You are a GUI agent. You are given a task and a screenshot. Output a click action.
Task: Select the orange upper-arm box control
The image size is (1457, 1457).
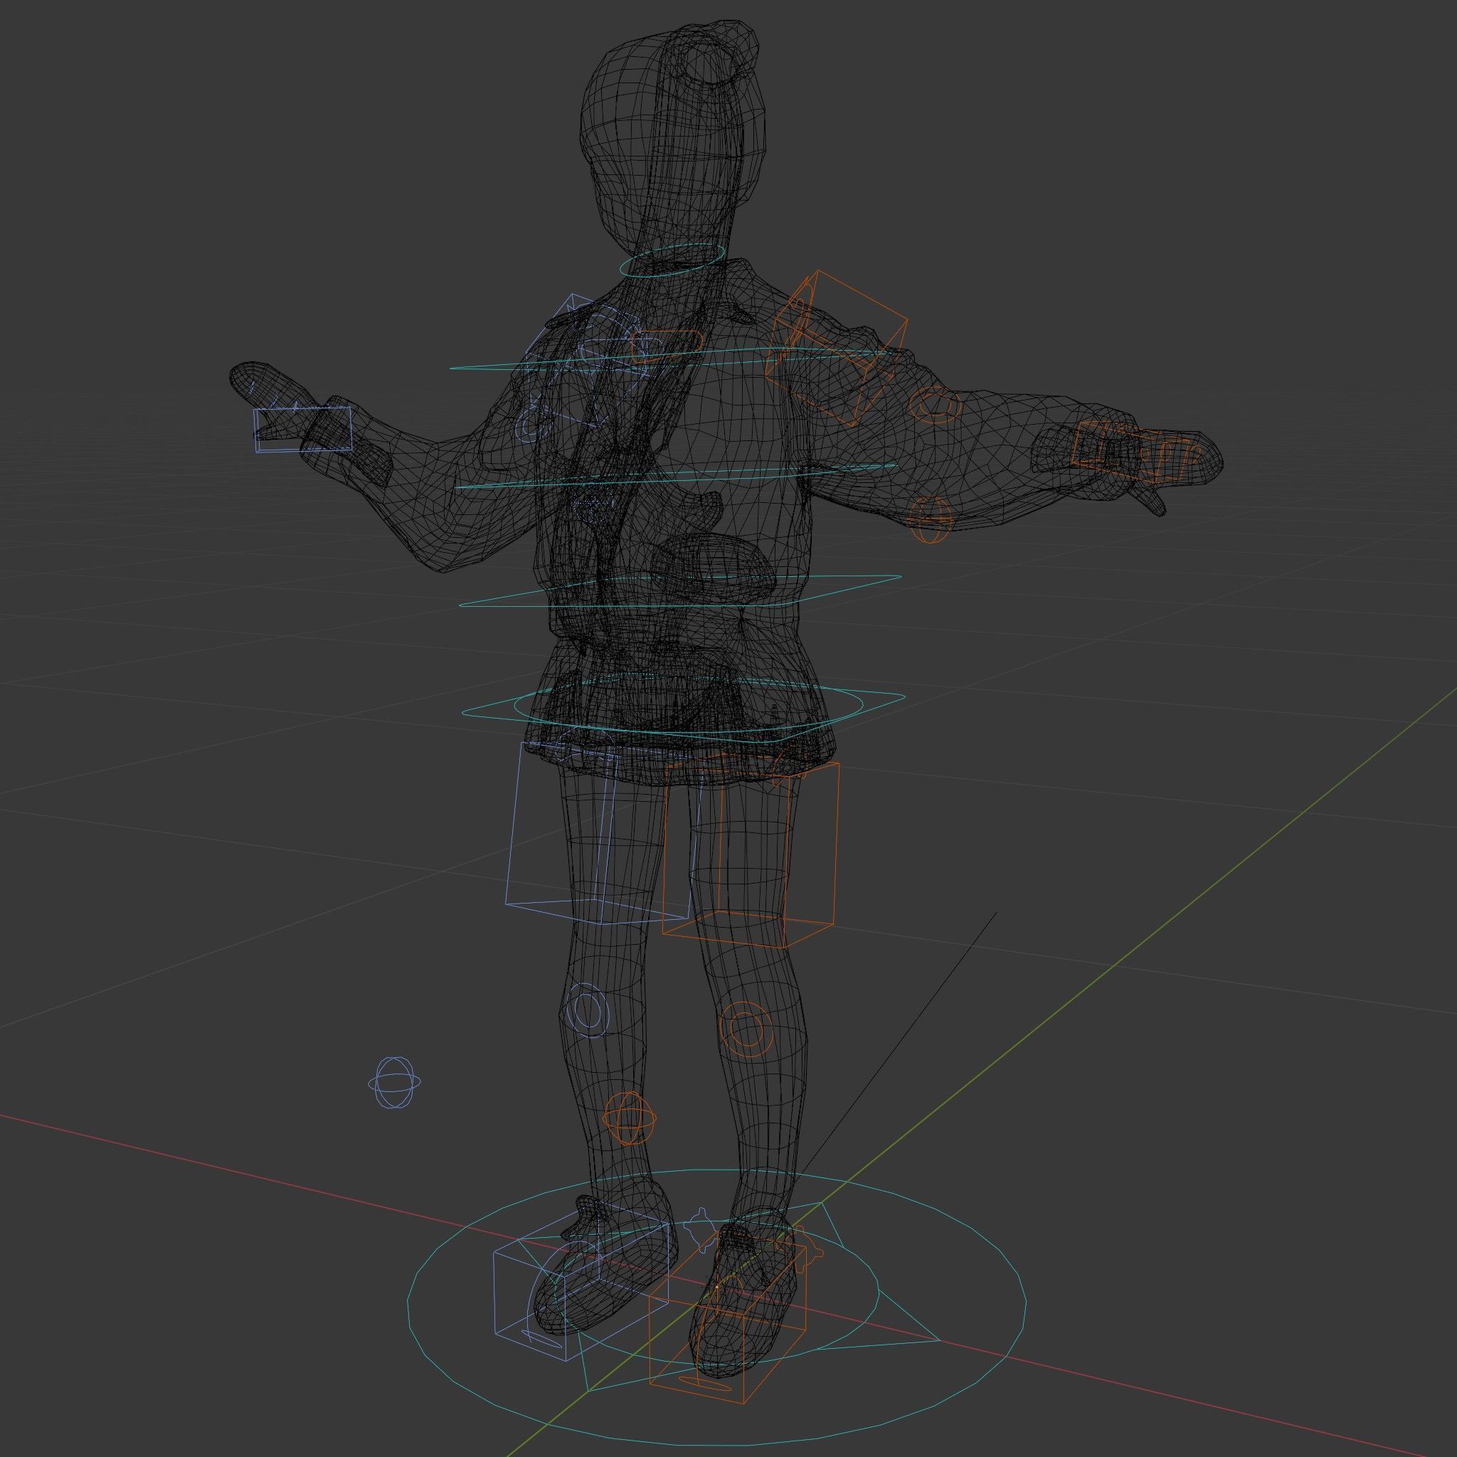click(x=836, y=348)
